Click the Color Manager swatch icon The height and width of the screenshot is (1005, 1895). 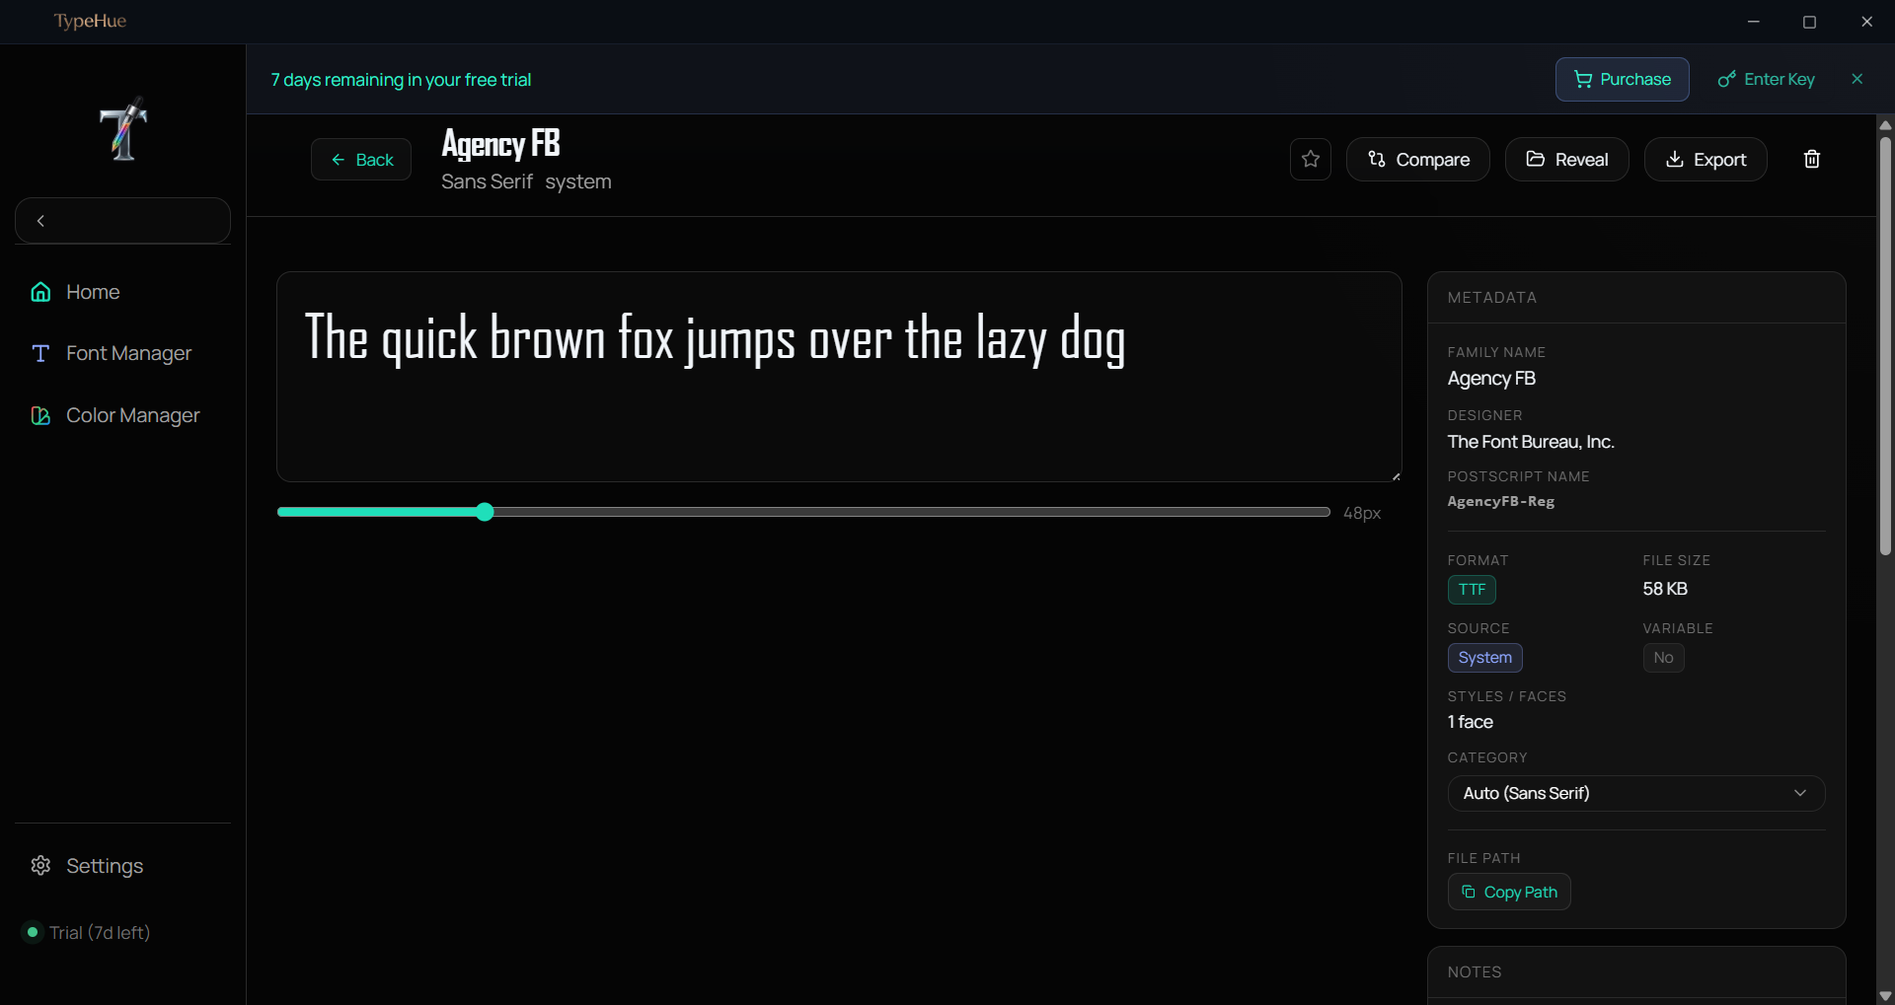coord(40,415)
